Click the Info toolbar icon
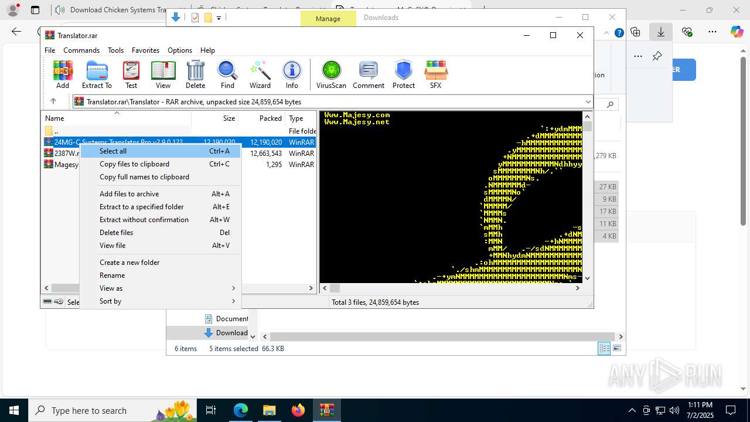The width and height of the screenshot is (750, 422). pos(292,74)
